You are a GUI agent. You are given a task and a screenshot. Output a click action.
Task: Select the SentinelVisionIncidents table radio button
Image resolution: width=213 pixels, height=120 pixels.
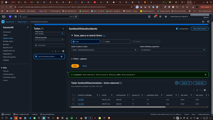click(x=36, y=56)
